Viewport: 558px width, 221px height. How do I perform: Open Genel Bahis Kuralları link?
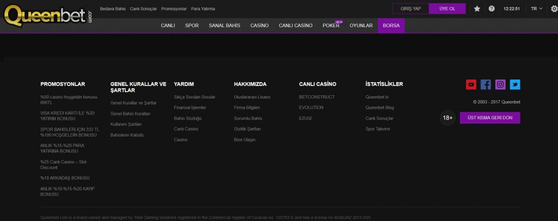click(130, 114)
